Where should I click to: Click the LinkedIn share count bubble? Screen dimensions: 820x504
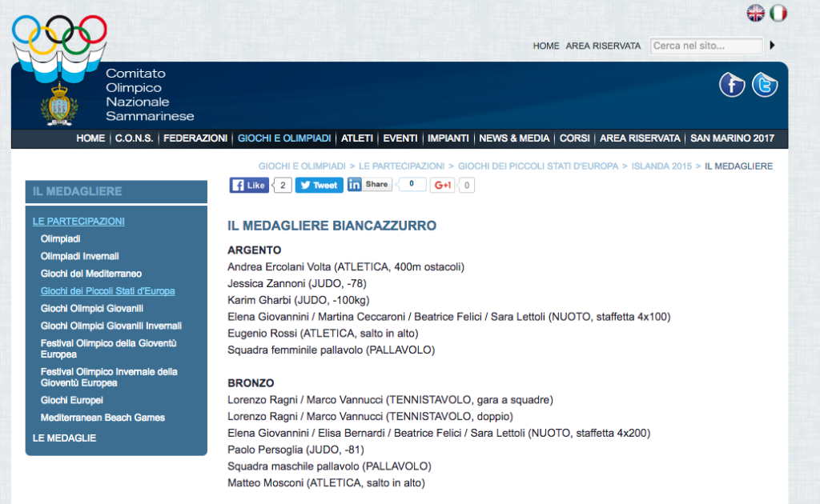coord(411,184)
